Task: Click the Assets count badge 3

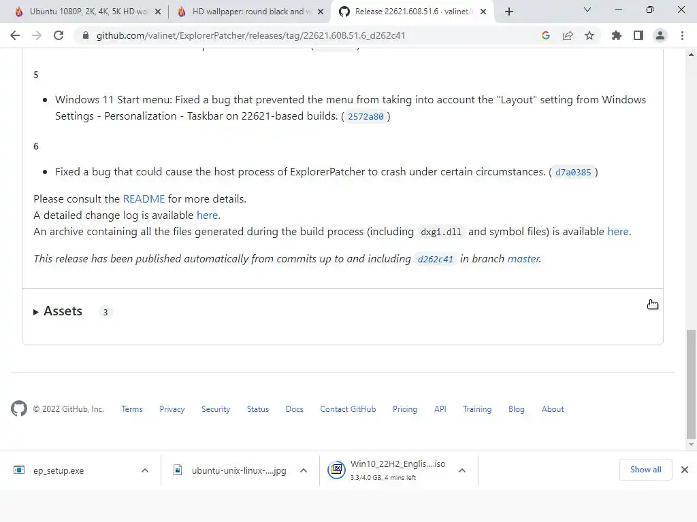Action: [x=106, y=312]
